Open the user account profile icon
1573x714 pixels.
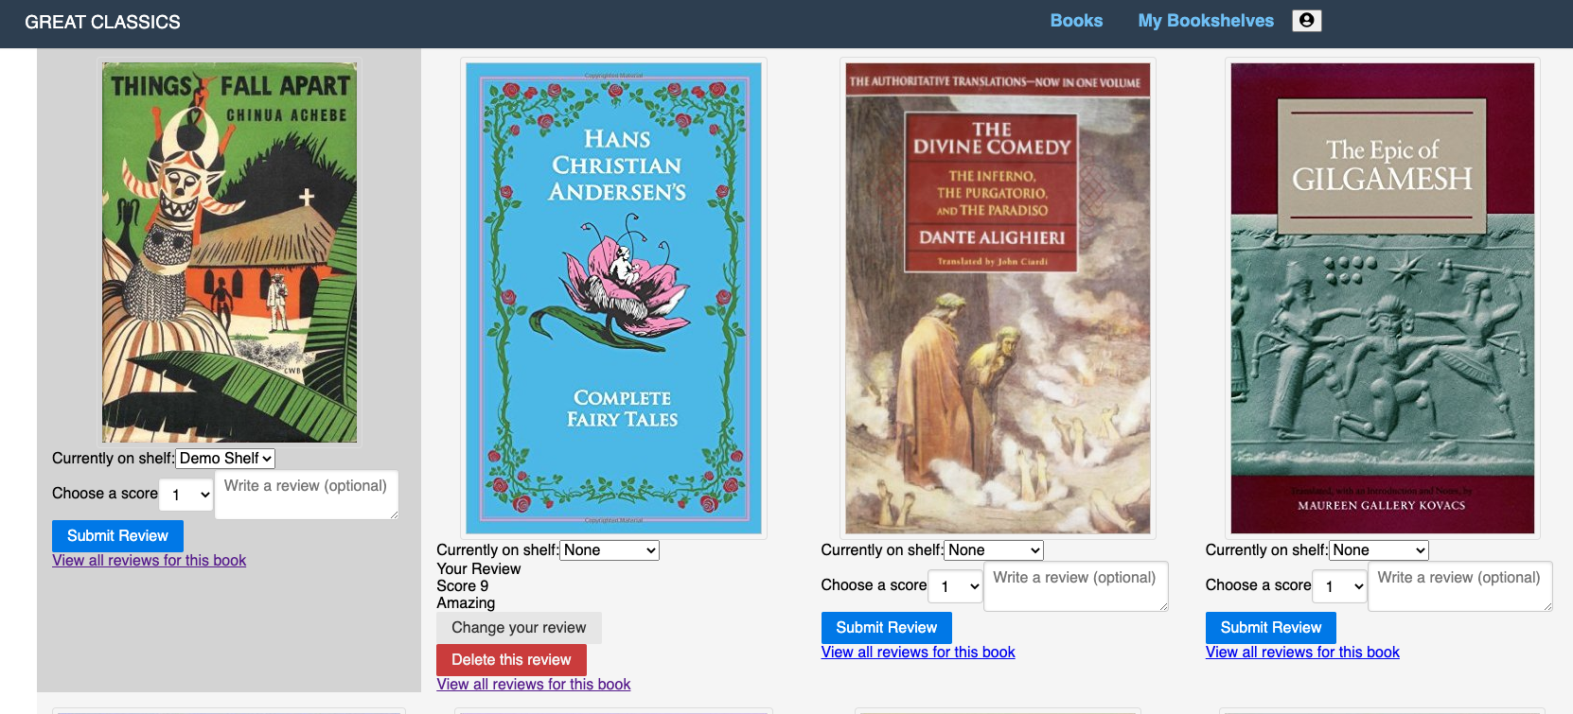pos(1306,21)
